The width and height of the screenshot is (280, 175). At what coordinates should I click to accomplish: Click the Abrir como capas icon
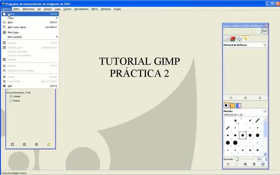point(4,27)
